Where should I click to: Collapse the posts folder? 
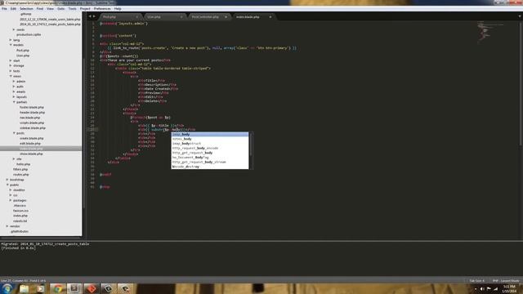(14, 133)
